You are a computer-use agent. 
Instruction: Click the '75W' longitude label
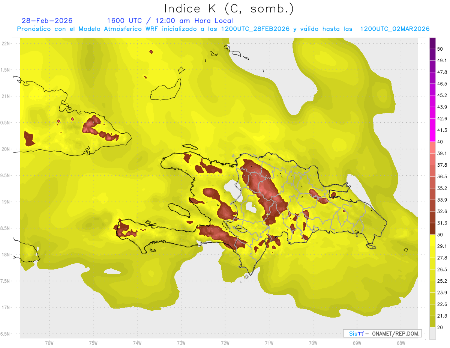tap(93, 342)
